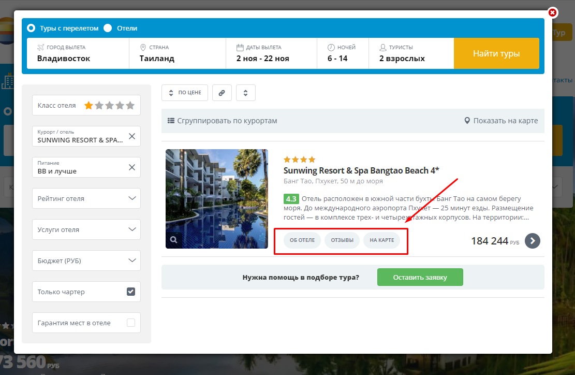Click the 'Питание' filter field

point(86,167)
